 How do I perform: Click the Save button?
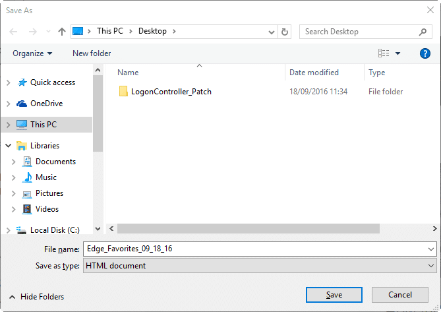(334, 295)
